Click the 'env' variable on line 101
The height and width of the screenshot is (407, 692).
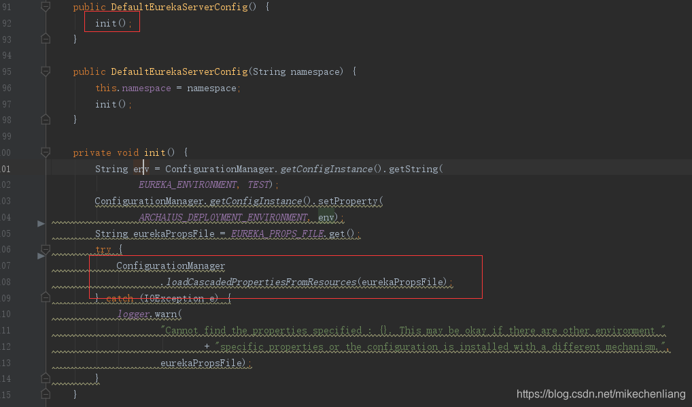coord(141,169)
